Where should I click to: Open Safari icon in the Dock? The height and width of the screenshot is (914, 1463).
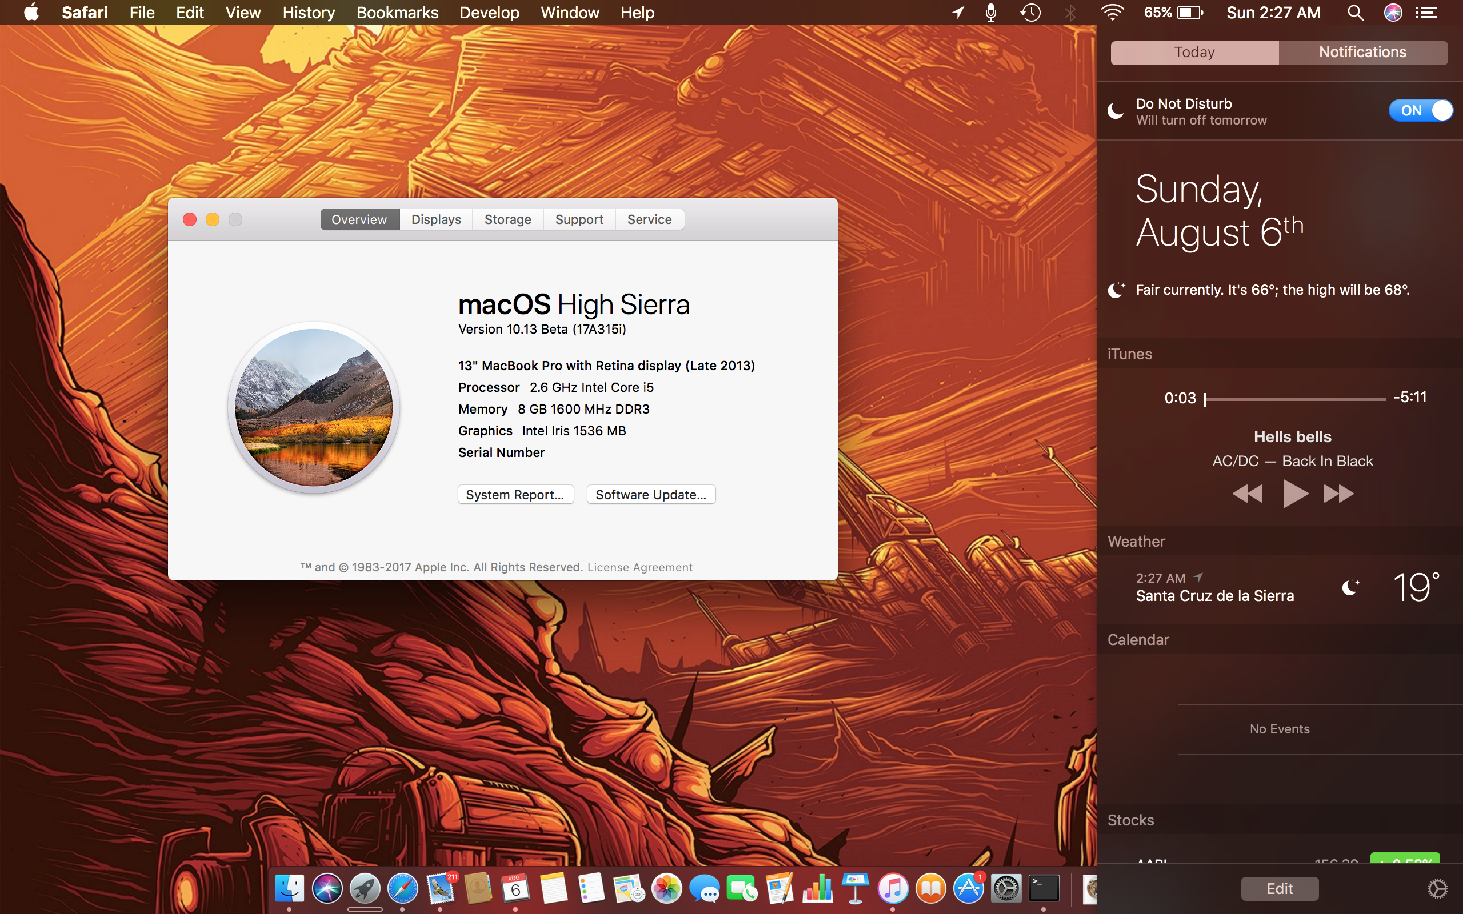(x=403, y=889)
